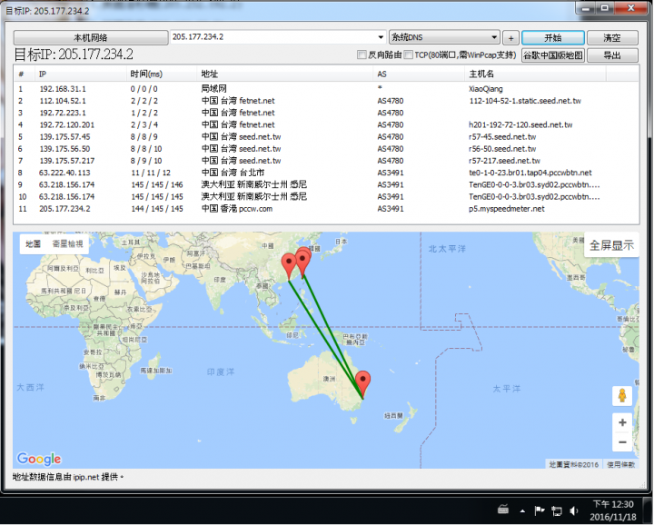The height and width of the screenshot is (525, 654).
Task: Select hop row 139.175.56.50
Action: [326, 149]
